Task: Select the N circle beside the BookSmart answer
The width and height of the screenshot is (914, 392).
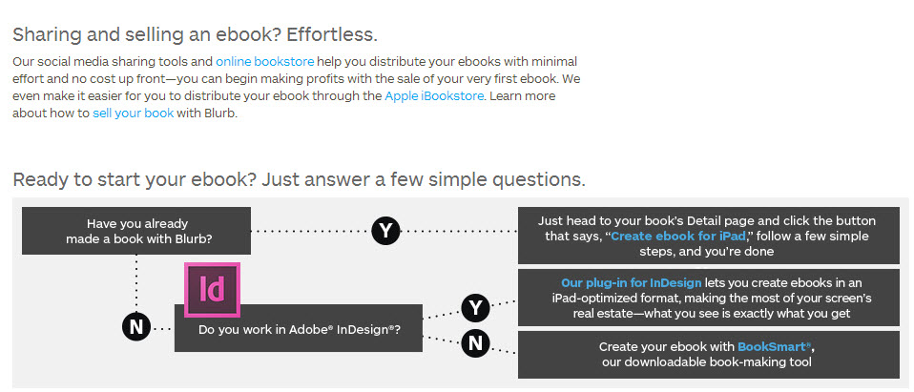Action: coord(475,341)
